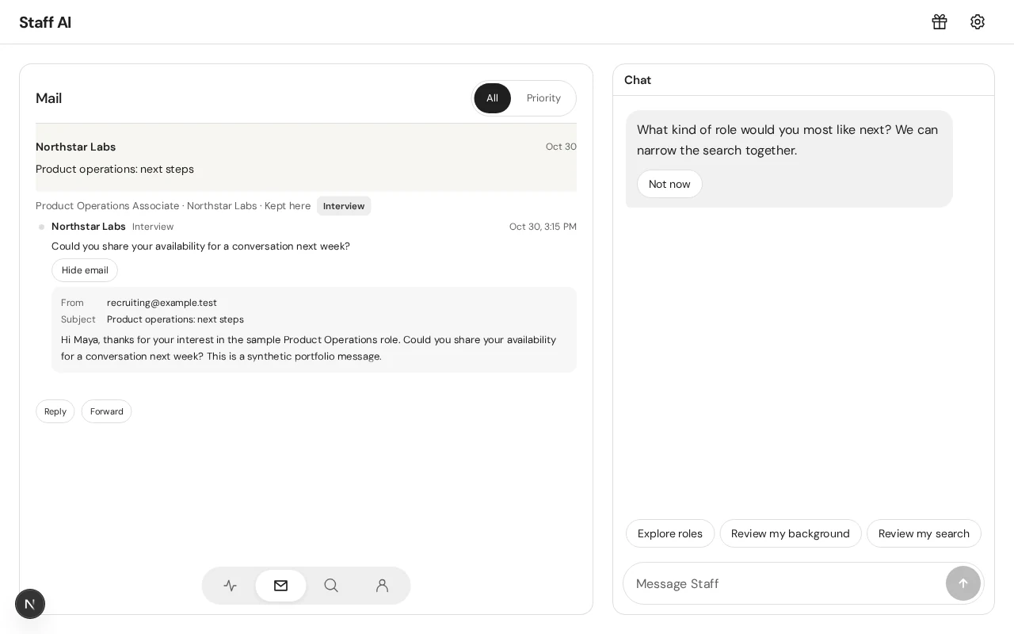
Task: Choose Review my search suggestion
Action: [x=924, y=533]
